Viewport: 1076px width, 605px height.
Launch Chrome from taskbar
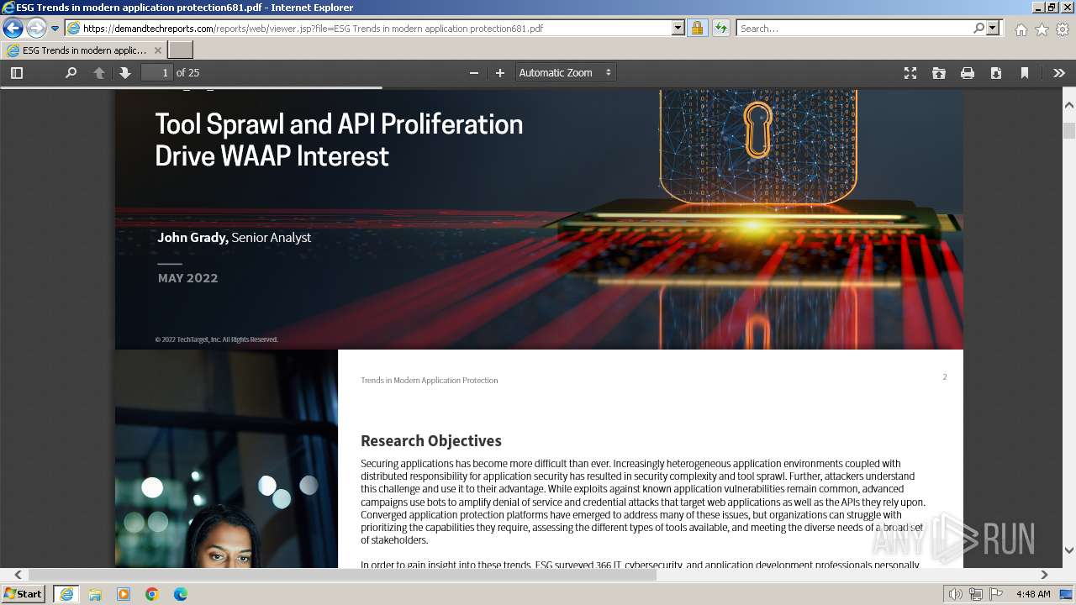click(152, 594)
